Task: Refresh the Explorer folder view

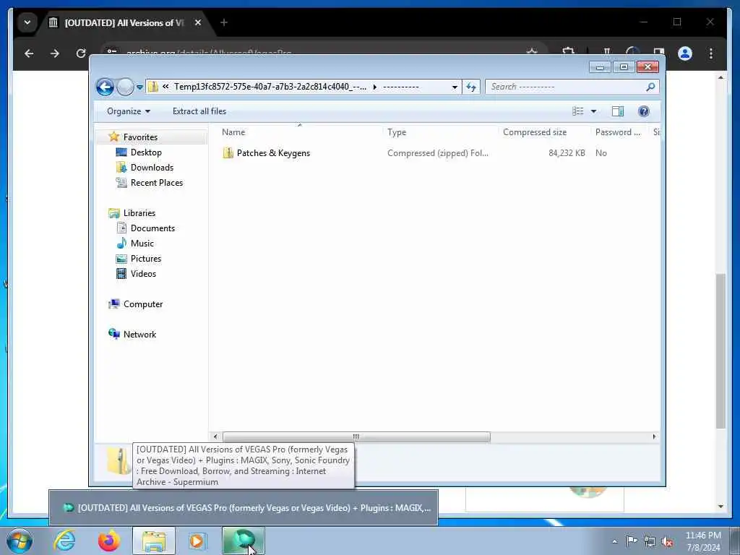Action: coord(471,87)
